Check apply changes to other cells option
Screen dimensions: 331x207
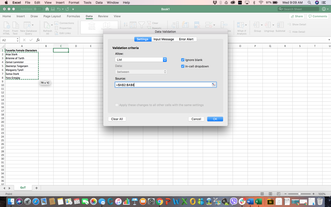point(117,104)
